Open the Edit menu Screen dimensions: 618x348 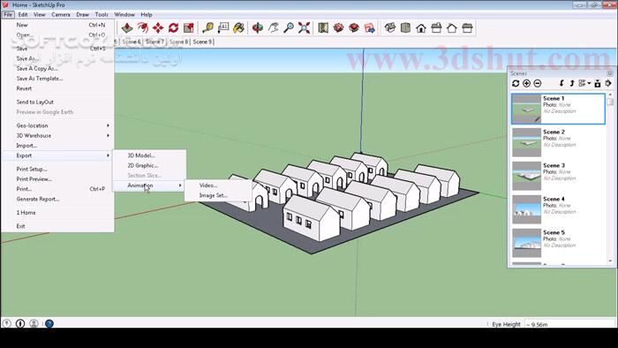[x=23, y=15]
